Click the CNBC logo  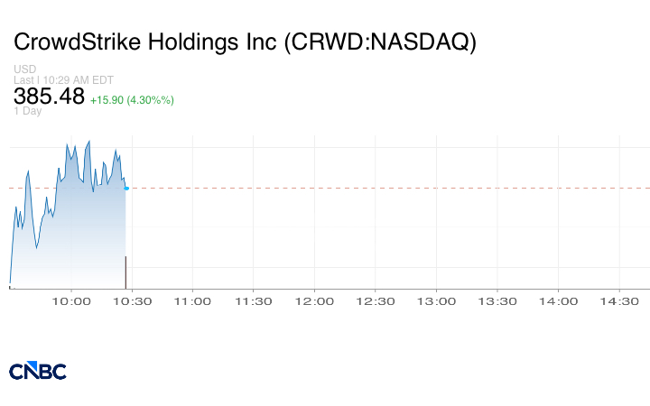click(x=37, y=371)
